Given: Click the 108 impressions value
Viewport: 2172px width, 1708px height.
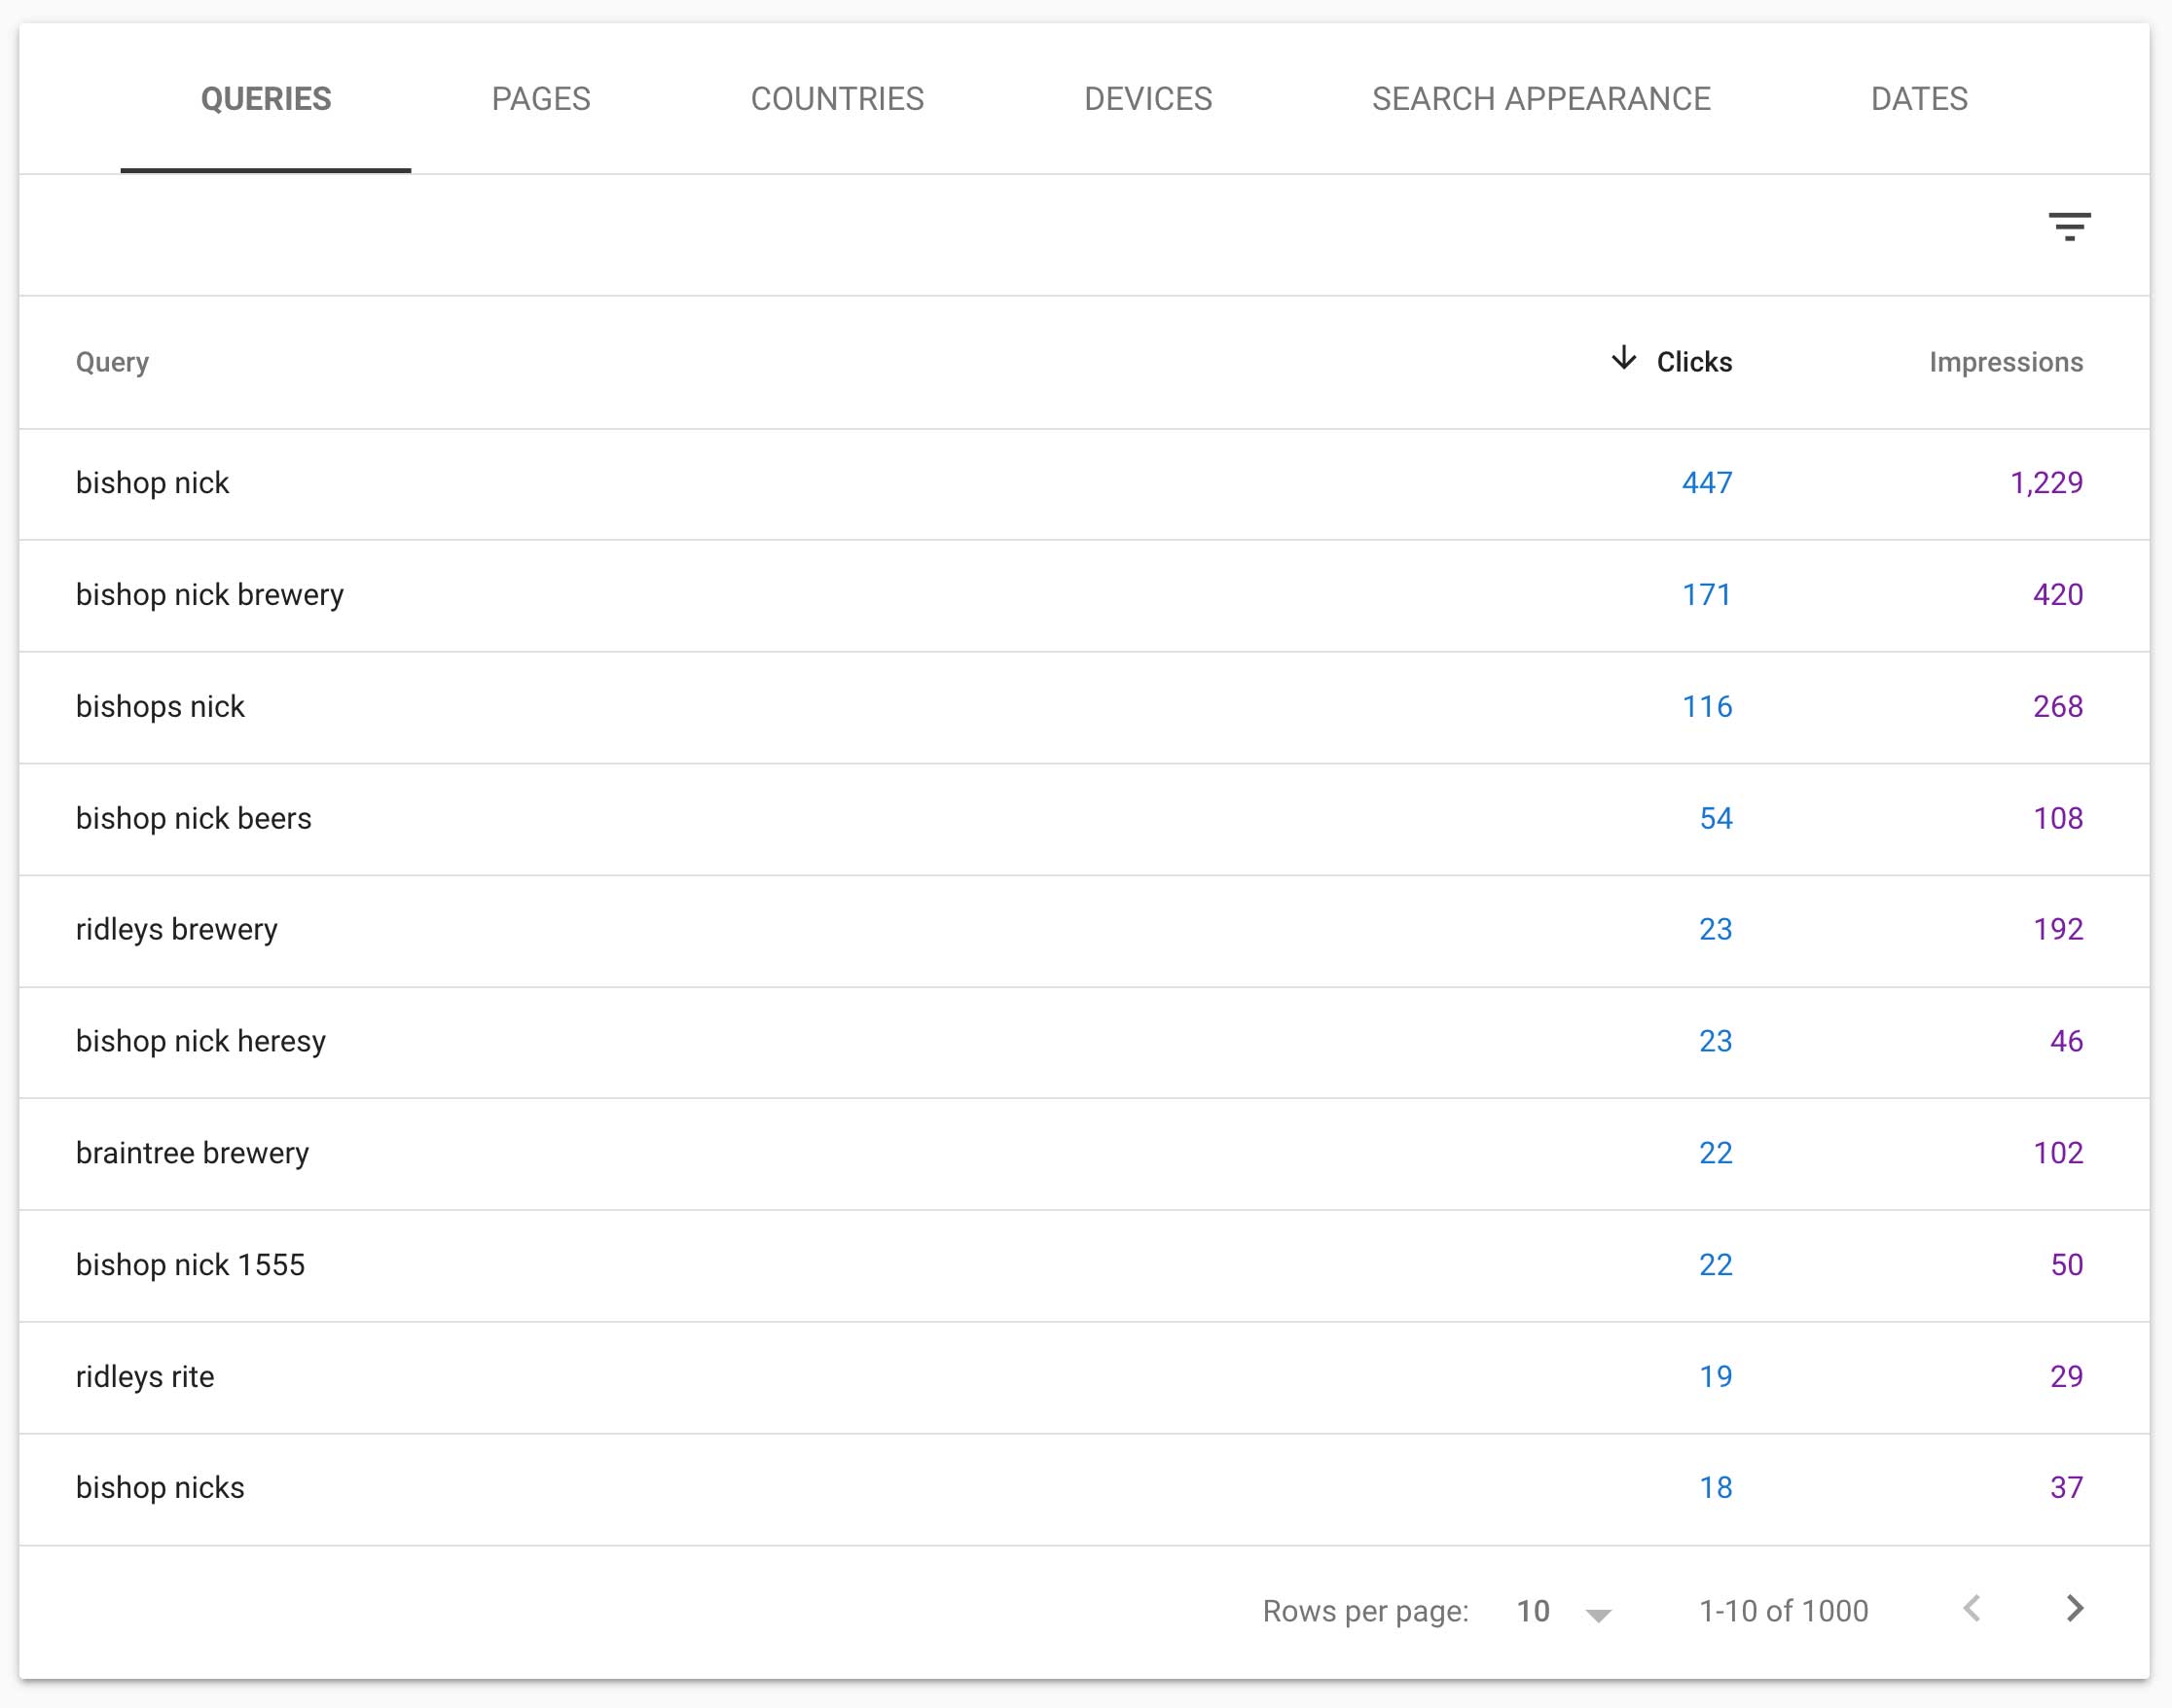Looking at the screenshot, I should click(x=2058, y=819).
